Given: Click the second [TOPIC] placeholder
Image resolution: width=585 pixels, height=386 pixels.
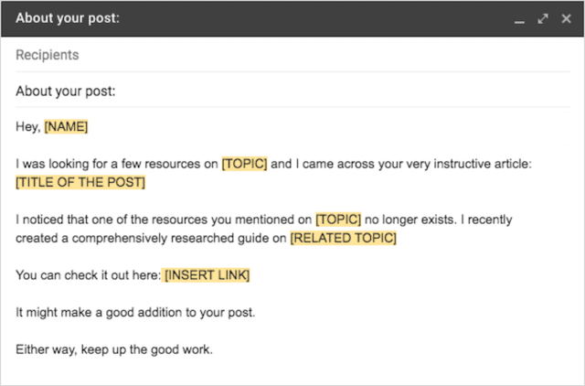Looking at the screenshot, I should (x=338, y=220).
